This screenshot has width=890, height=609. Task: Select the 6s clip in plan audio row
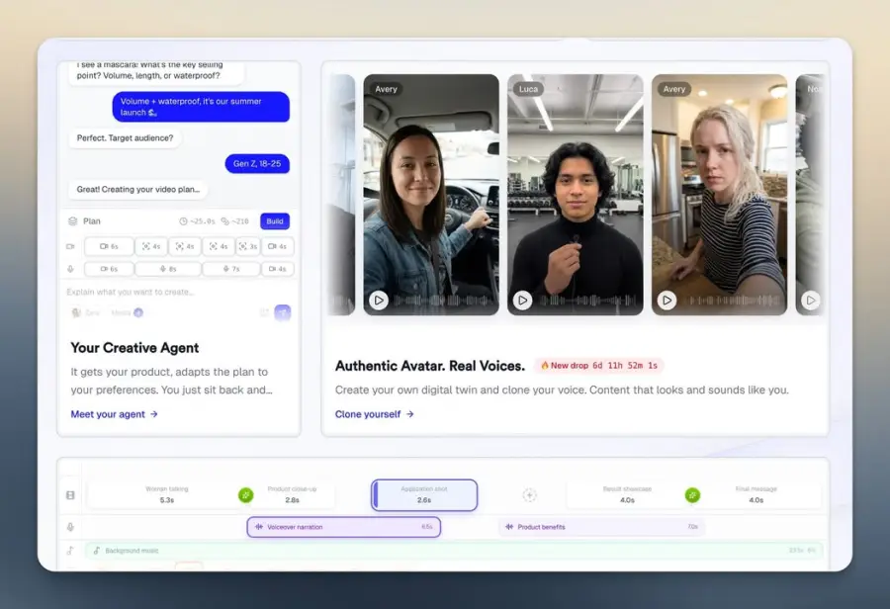point(109,269)
